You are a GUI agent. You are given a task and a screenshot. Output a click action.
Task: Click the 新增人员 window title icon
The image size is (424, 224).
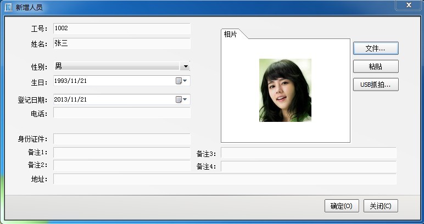pos(8,7)
